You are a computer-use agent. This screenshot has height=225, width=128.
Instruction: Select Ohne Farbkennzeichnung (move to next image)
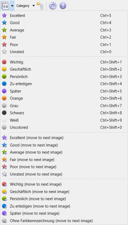pos(64,220)
